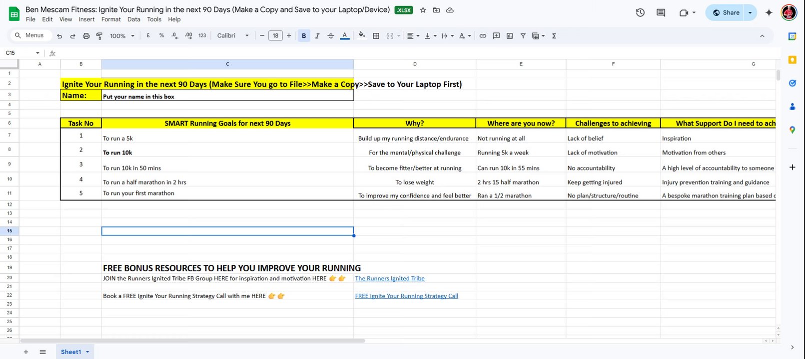
Task: Open the 123 more formats dropdown
Action: (202, 35)
